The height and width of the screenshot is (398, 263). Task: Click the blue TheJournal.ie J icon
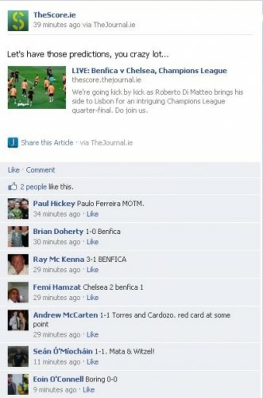coord(13,142)
